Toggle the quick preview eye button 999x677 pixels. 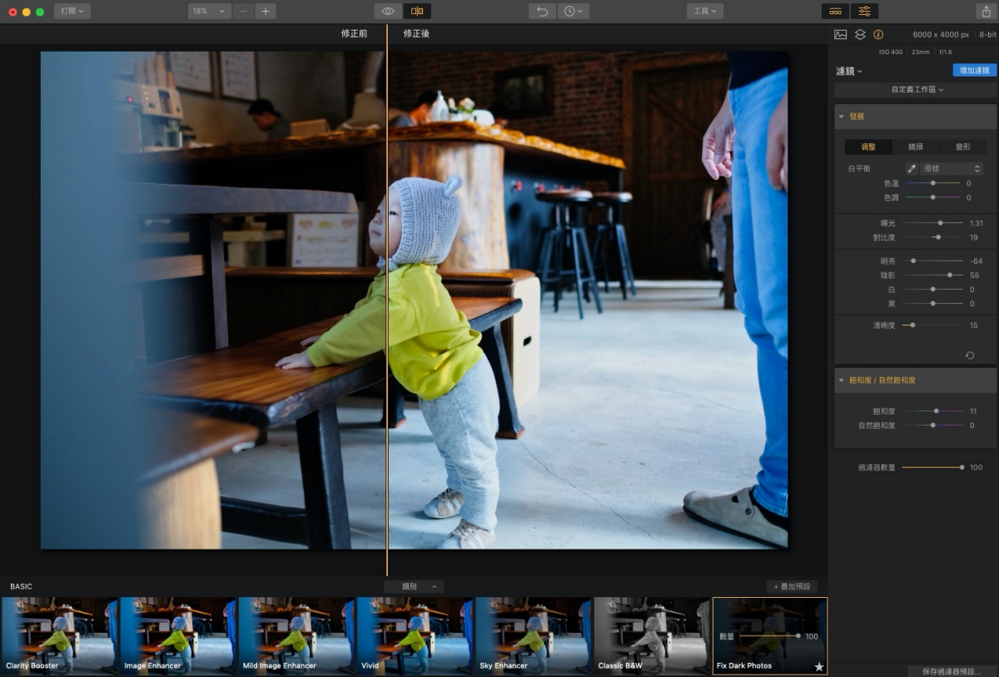tap(388, 12)
